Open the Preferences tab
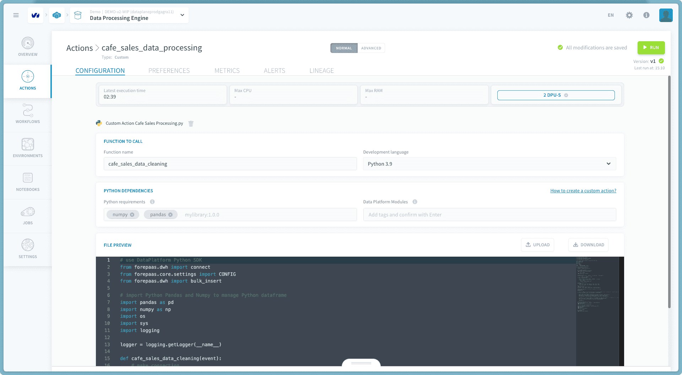The width and height of the screenshot is (682, 375). (x=169, y=70)
